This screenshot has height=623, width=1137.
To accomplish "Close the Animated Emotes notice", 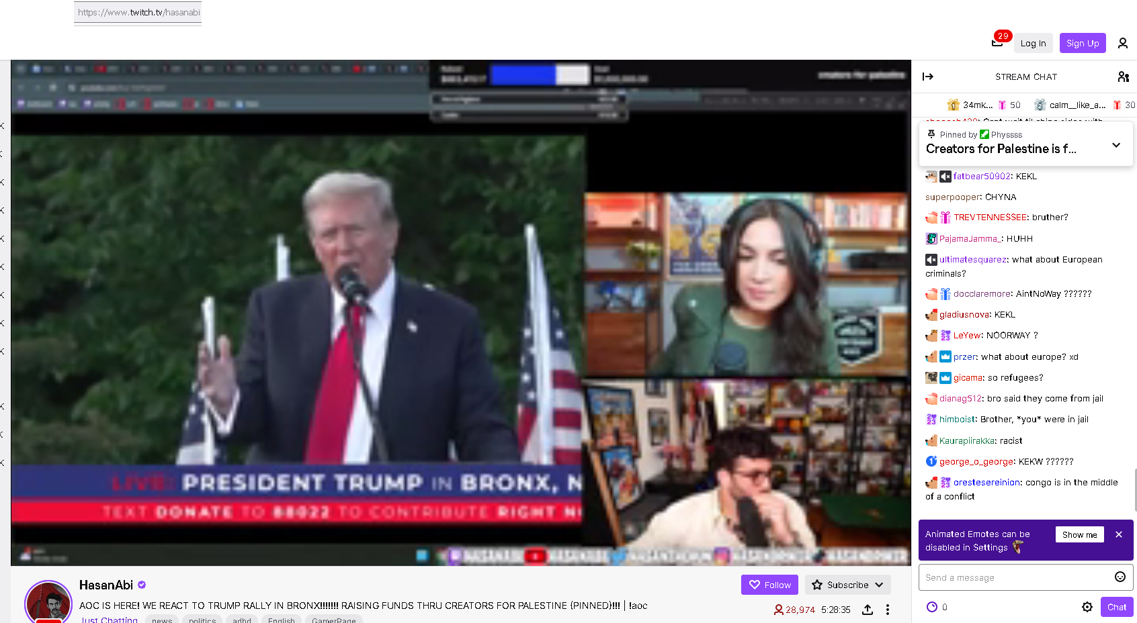I will (1119, 534).
